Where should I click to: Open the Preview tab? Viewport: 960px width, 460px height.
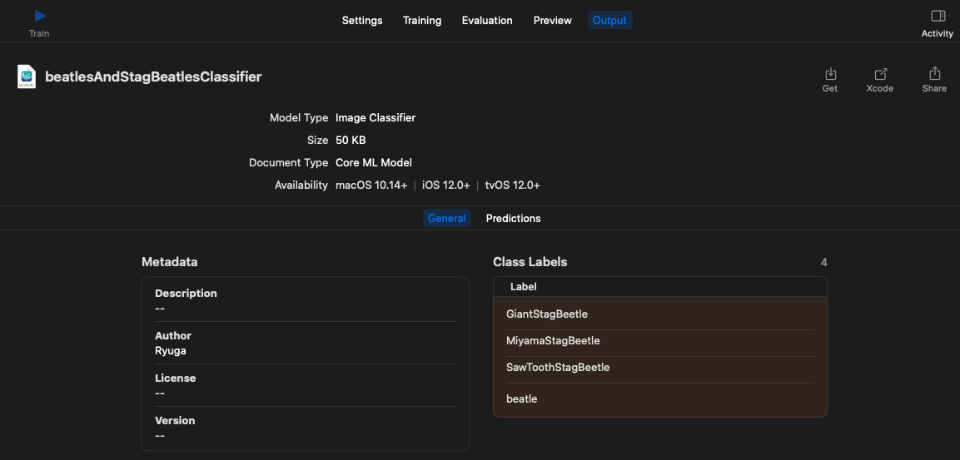click(552, 20)
